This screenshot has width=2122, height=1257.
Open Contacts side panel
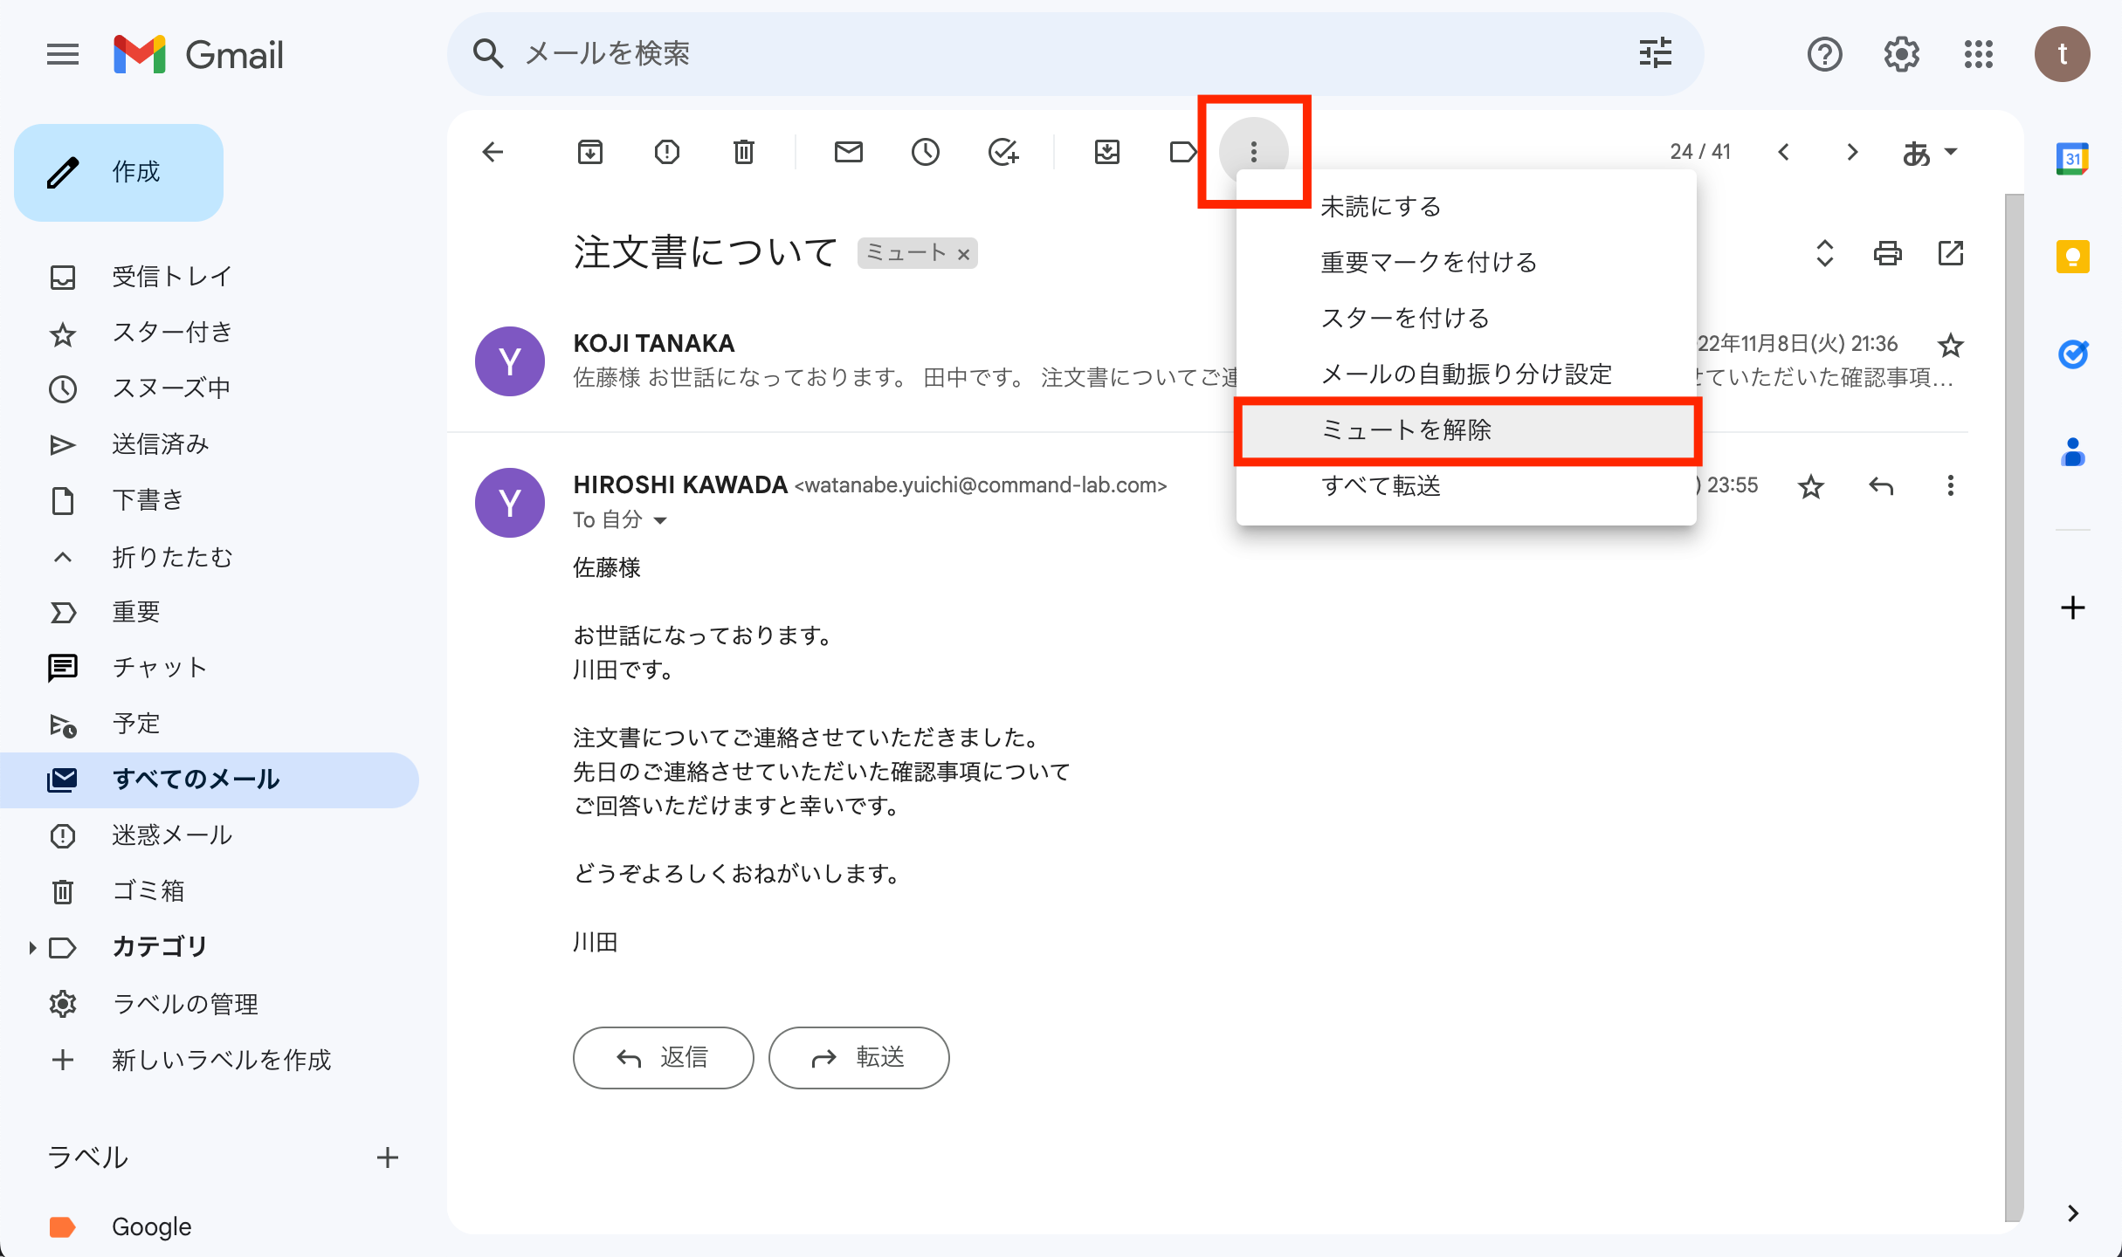(x=2072, y=452)
